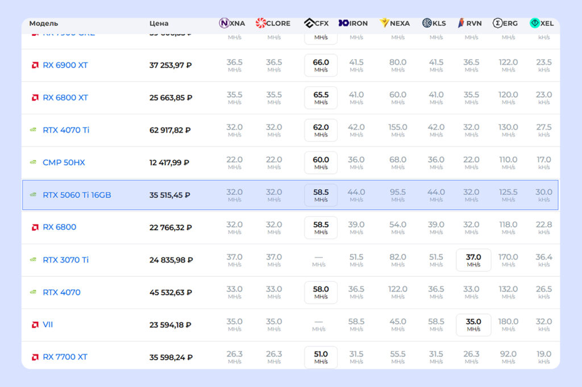This screenshot has height=387, width=582.
Task: Click the AMD logo beside RX 6900 XT
Action: [x=35, y=65]
